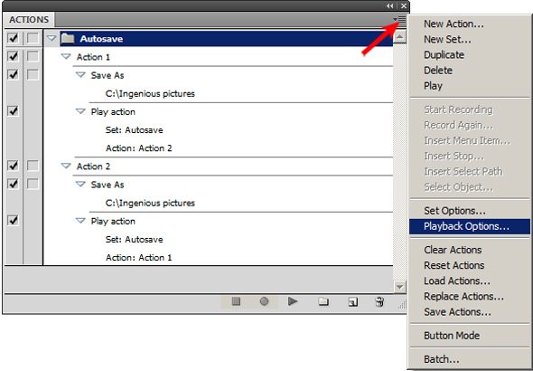
Task: Uncheck the first Play action step checkbox
Action: click(x=13, y=111)
